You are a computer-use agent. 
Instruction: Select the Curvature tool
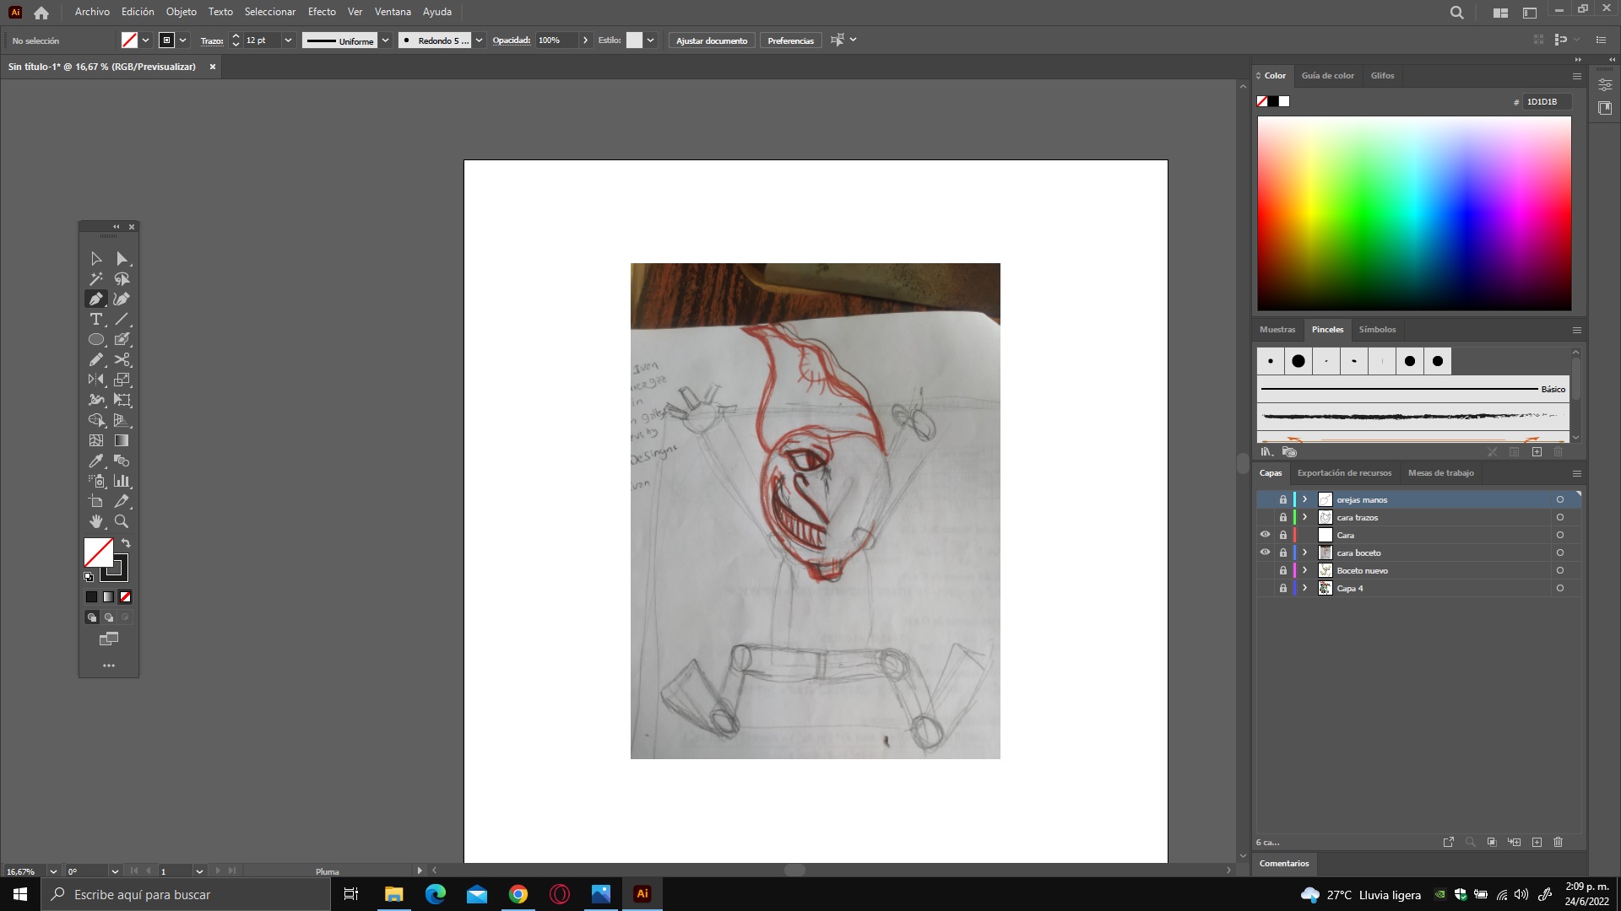coord(122,299)
